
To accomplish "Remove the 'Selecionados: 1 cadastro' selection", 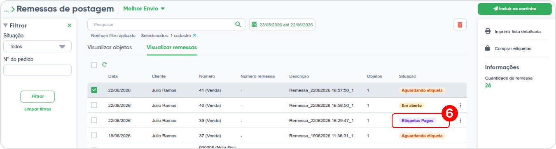I will (194, 36).
